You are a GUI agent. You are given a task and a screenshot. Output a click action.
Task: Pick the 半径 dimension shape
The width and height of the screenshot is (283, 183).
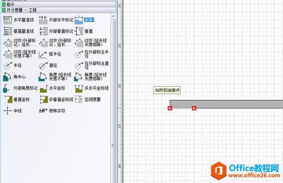pyautogui.click(x=12, y=65)
